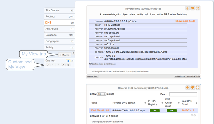
Task: Click the question mark help icon beside MyView
Action: tap(73, 53)
